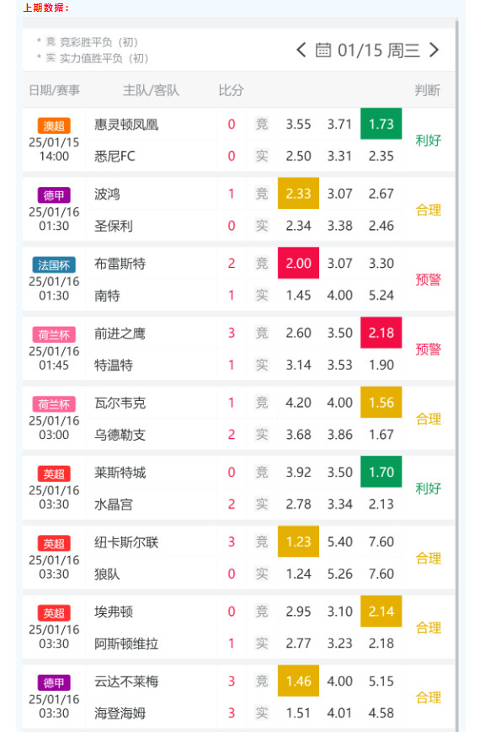The image size is (496, 732).
Task: Click the 预警 judgment for 布雷斯特 match
Action: [428, 279]
